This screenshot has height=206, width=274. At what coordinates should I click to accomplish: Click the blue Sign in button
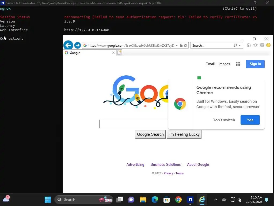[x=255, y=64]
